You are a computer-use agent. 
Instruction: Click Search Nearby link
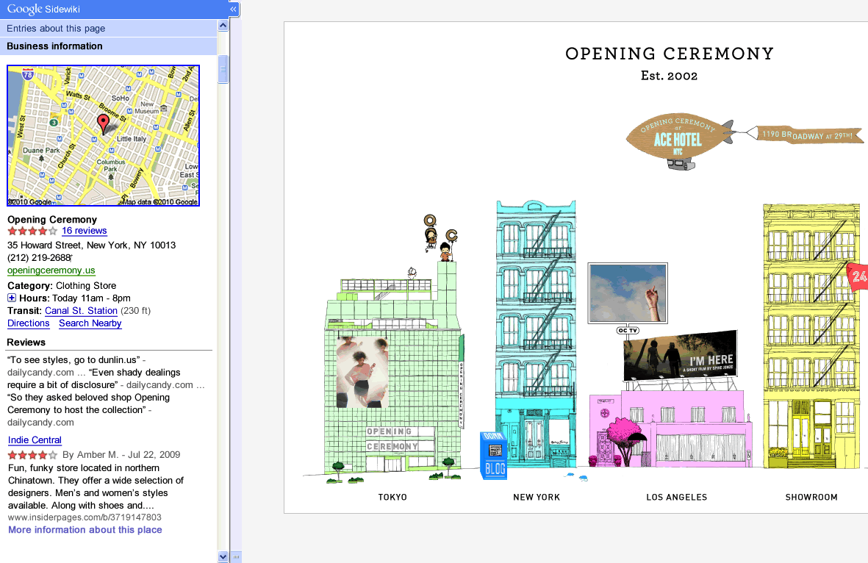point(90,323)
